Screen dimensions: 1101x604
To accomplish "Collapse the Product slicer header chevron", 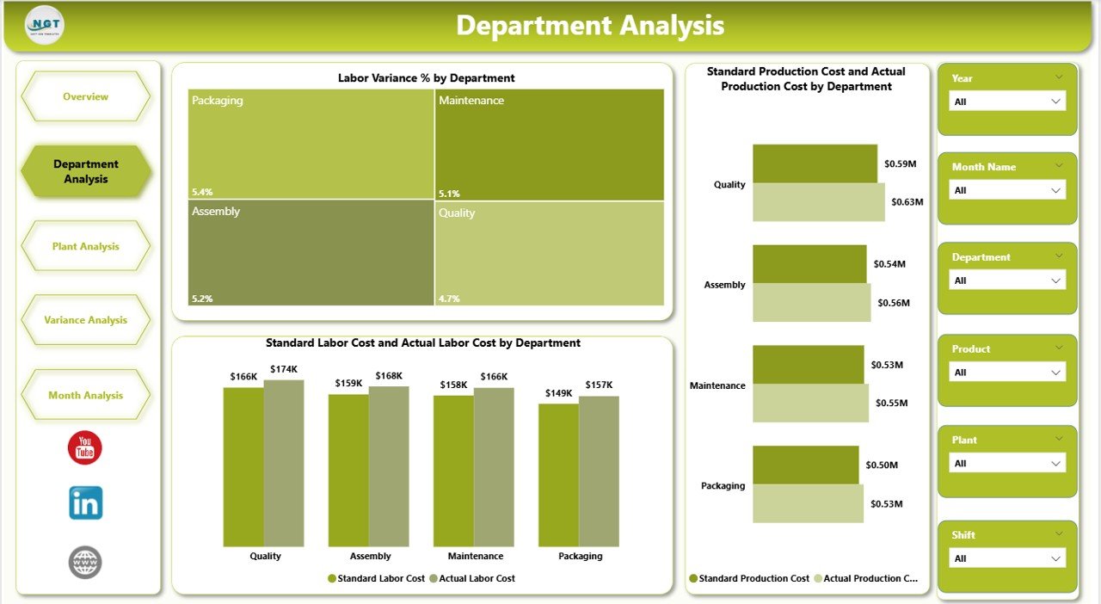I will pos(1058,348).
